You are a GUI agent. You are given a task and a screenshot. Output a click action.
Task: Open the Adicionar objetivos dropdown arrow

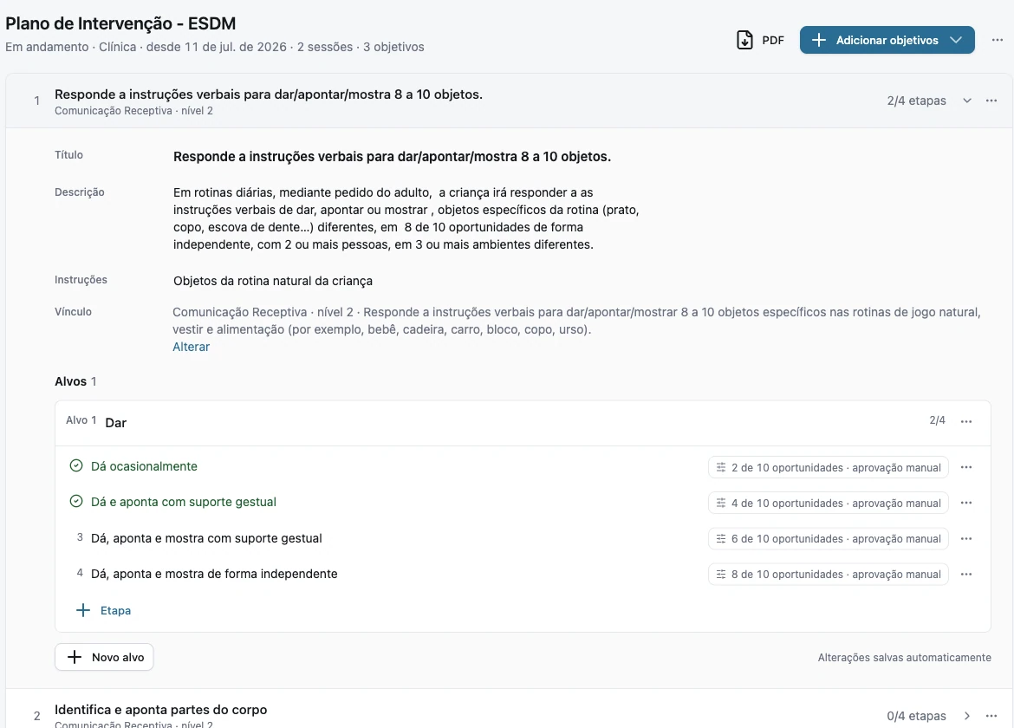[956, 40]
